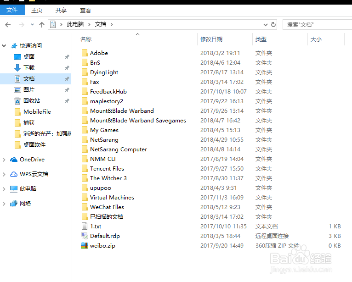
Task: Select the OneDrive cloud icon
Action: (x=14, y=160)
